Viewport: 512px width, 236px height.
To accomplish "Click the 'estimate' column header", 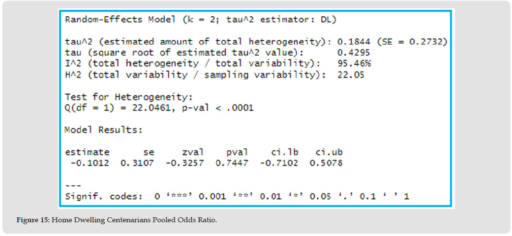I will click(x=87, y=152).
